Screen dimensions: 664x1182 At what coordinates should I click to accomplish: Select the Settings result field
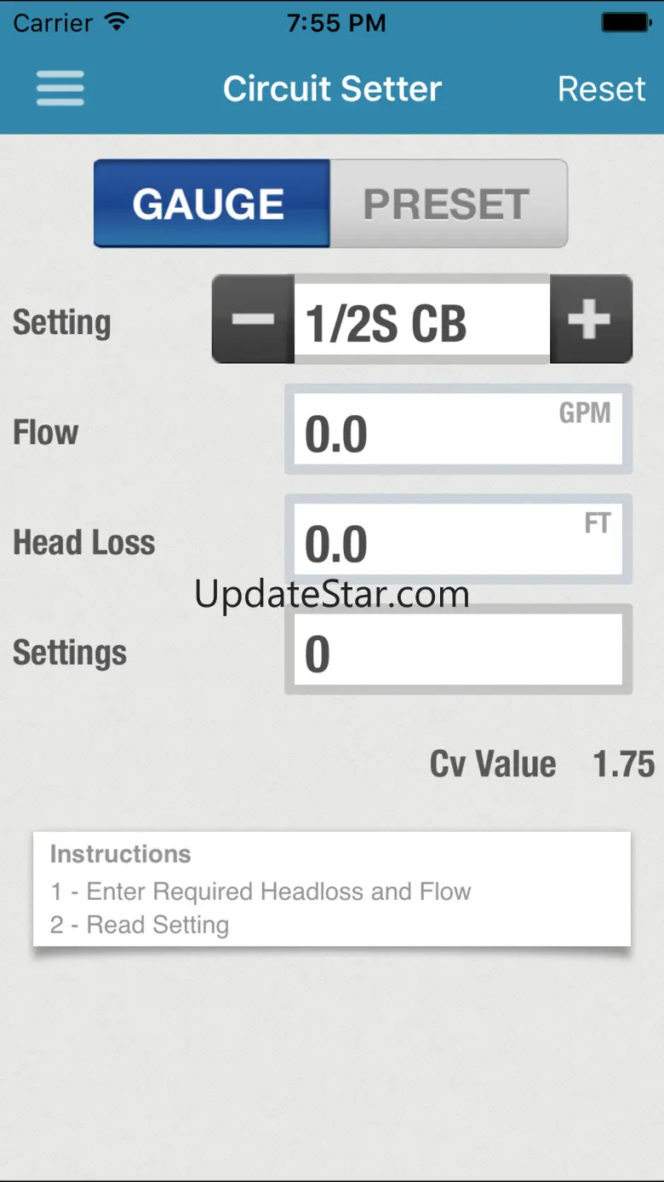coord(458,651)
